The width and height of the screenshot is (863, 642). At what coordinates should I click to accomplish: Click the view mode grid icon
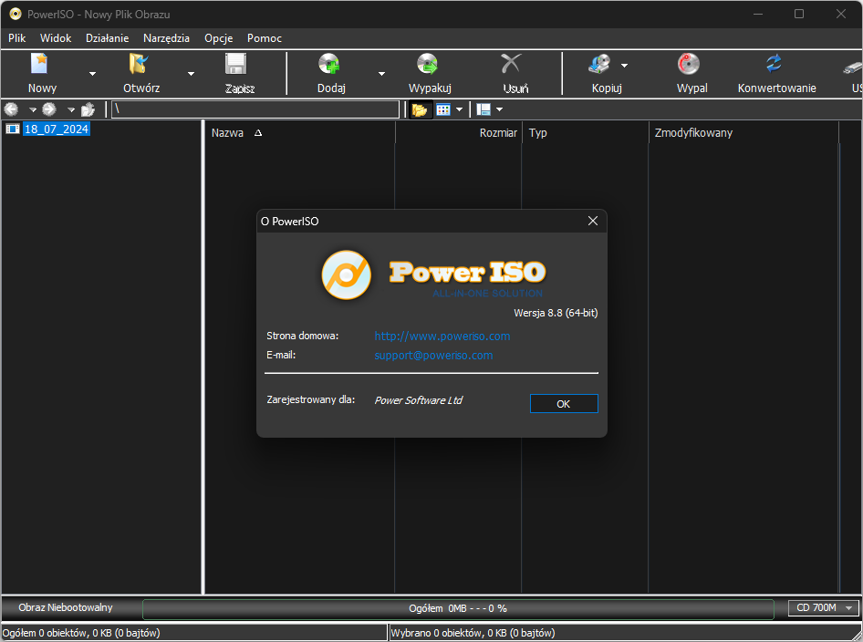click(x=443, y=109)
